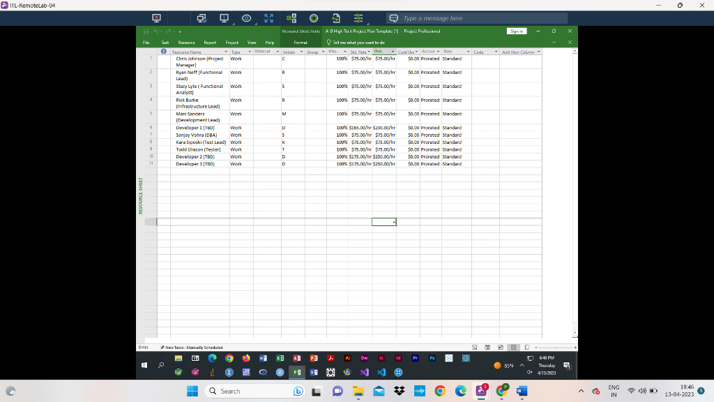Click the green record circle icon
Screen dimensions: 714x402
pos(314,18)
